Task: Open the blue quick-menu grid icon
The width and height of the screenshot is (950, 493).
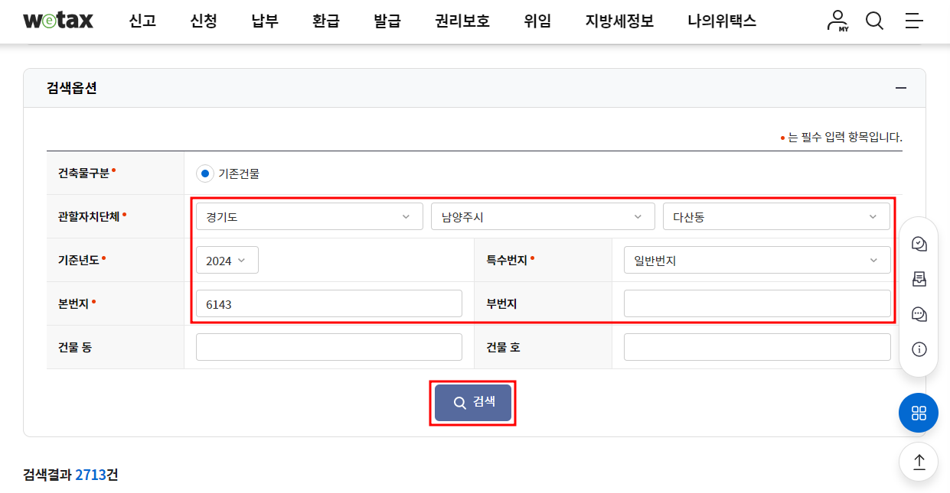Action: point(918,413)
